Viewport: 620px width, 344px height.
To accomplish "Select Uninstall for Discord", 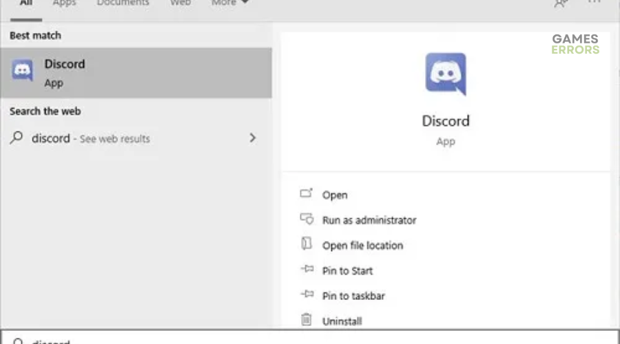I will click(342, 321).
